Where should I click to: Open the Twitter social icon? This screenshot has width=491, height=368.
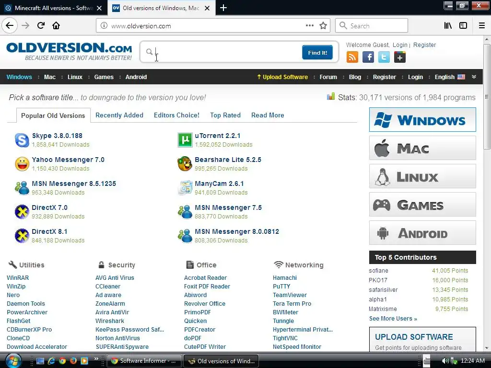tap(384, 57)
